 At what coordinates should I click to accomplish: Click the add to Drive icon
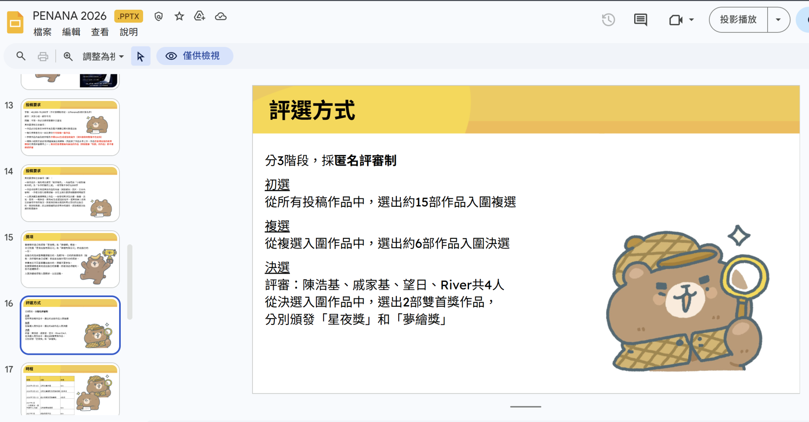click(199, 16)
